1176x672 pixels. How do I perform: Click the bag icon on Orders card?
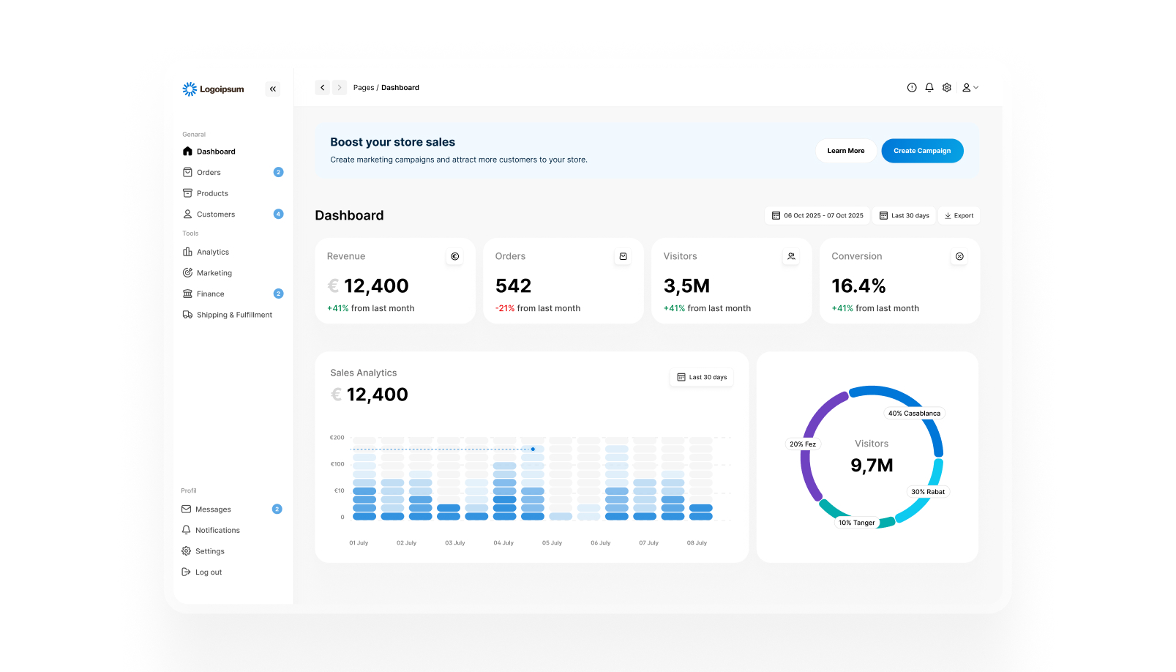[623, 257]
